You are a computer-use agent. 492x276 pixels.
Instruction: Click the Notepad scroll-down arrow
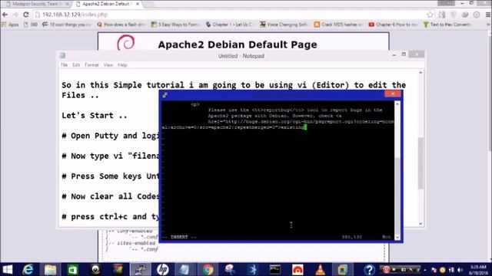[421, 224]
